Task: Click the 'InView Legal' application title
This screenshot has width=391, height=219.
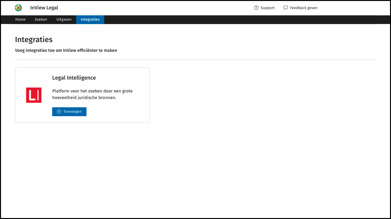Action: [x=44, y=8]
